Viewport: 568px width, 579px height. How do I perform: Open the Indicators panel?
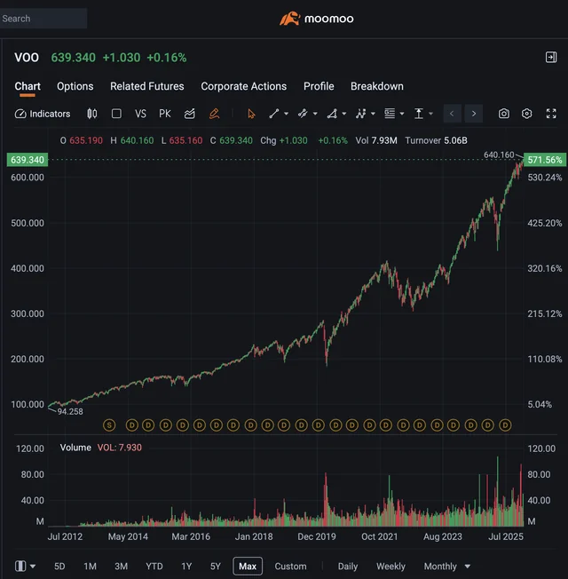coord(43,114)
